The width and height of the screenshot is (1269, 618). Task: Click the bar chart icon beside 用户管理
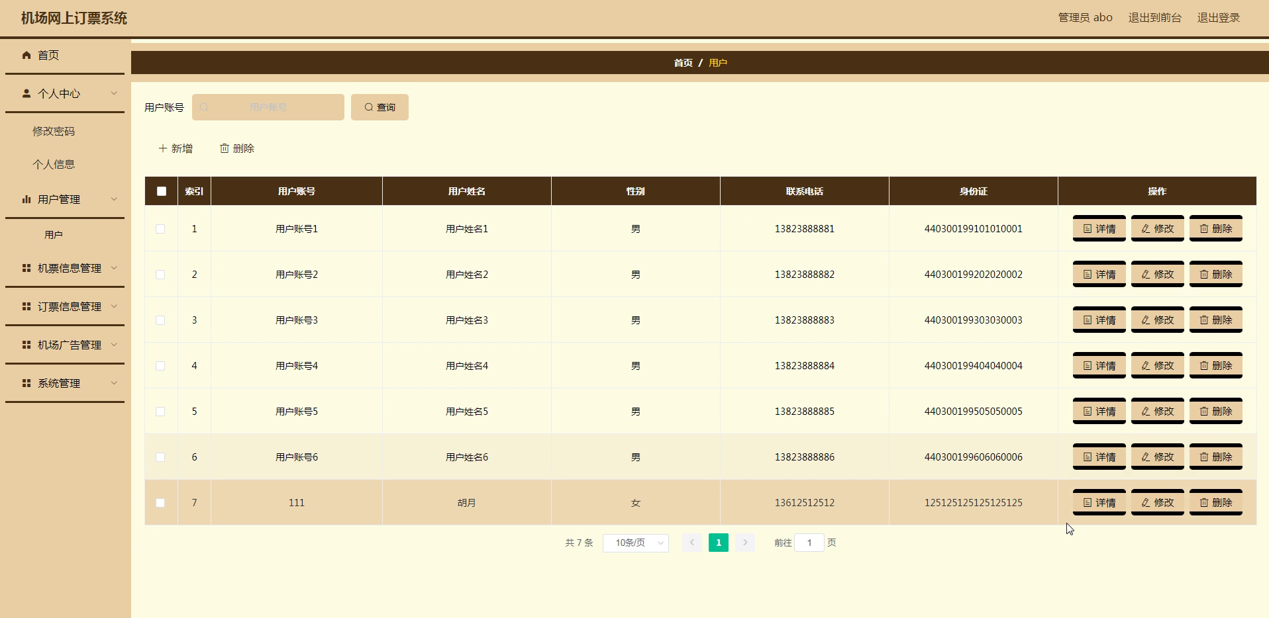26,199
